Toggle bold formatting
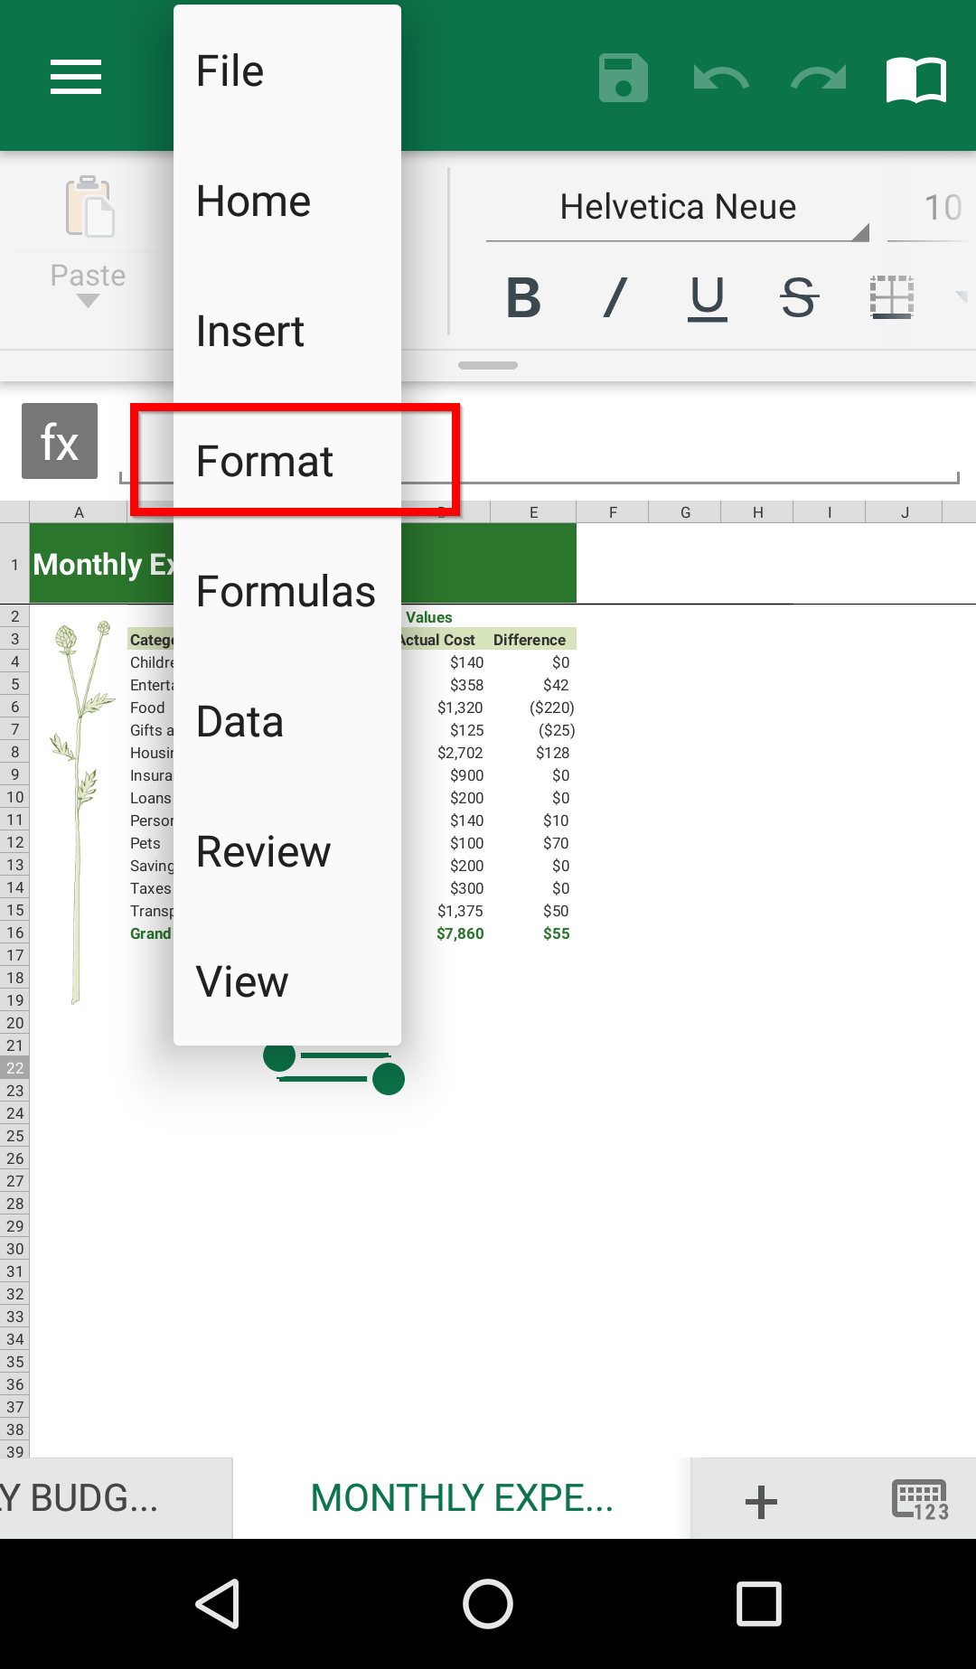This screenshot has width=976, height=1669. [523, 297]
